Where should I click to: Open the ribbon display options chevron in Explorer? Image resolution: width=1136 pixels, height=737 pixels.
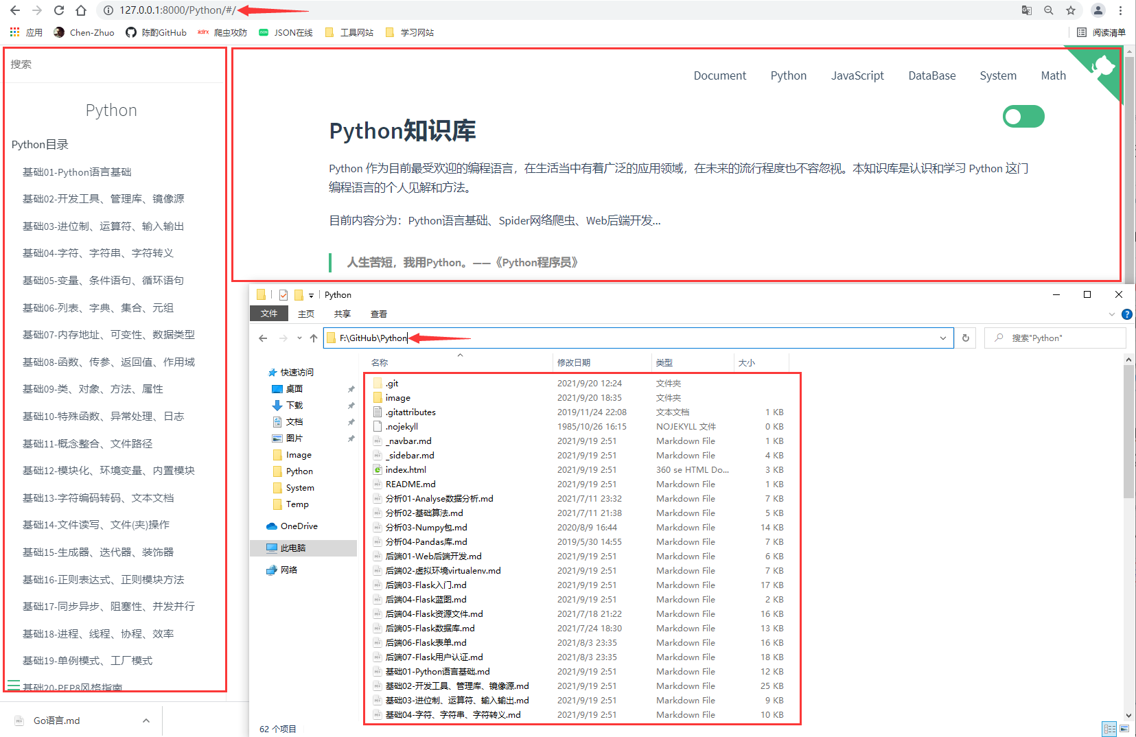click(x=1112, y=314)
